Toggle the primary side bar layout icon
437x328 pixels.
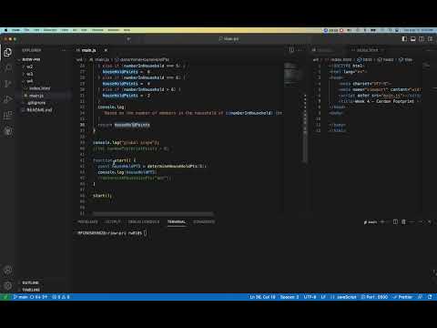[x=404, y=39]
